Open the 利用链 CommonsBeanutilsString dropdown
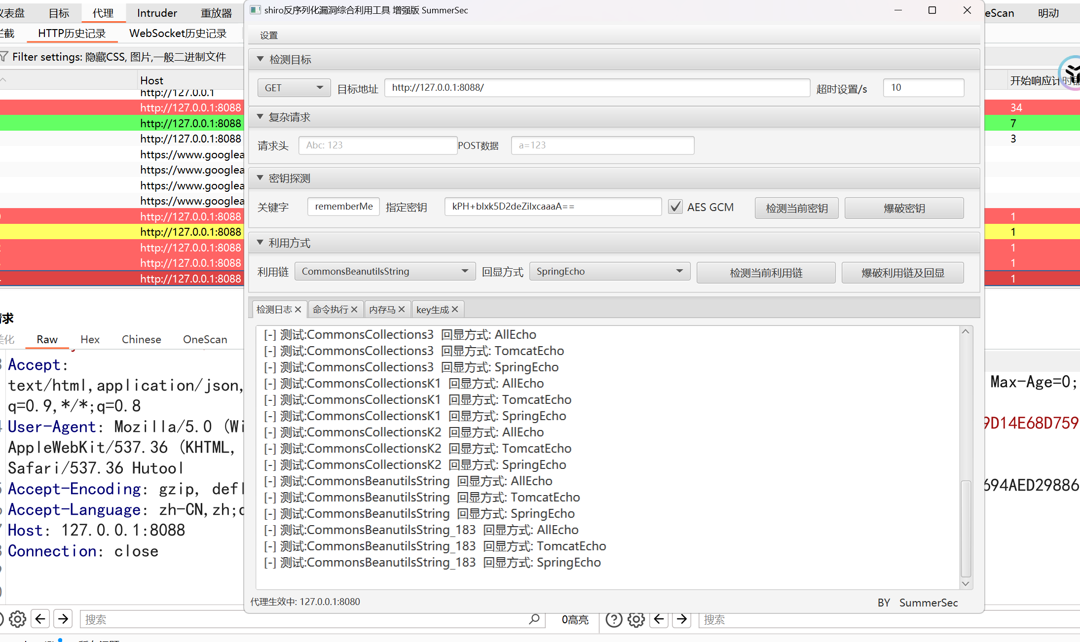This screenshot has width=1080, height=642. pyautogui.click(x=385, y=271)
